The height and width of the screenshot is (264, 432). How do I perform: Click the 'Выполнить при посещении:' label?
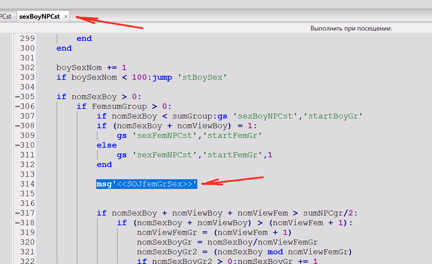click(x=351, y=28)
